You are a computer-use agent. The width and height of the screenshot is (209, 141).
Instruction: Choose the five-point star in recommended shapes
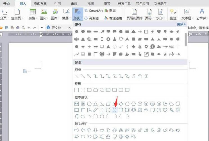165,54
